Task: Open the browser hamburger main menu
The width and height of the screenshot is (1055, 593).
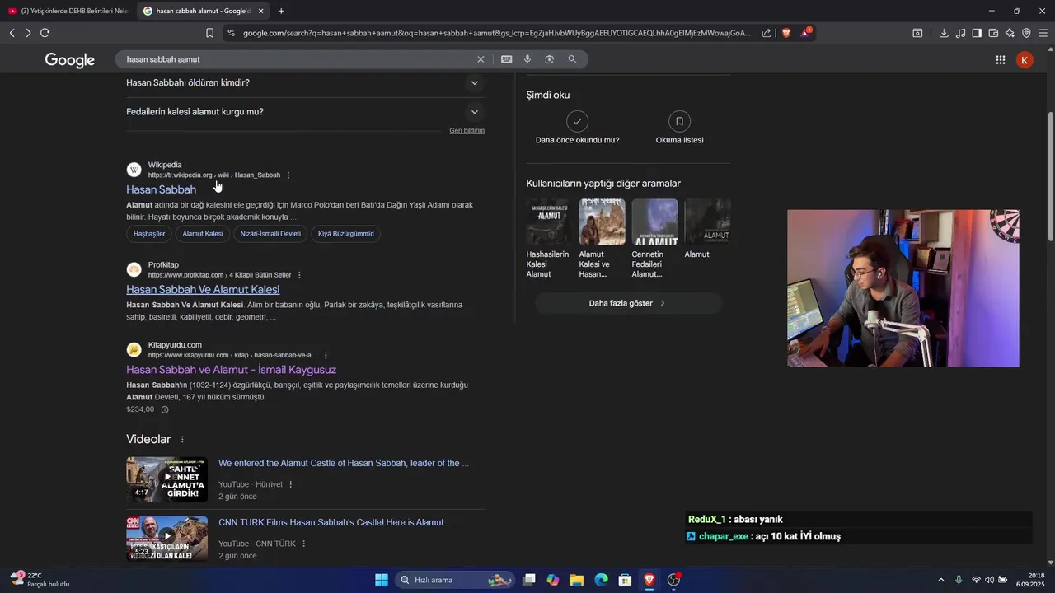Action: click(1043, 33)
